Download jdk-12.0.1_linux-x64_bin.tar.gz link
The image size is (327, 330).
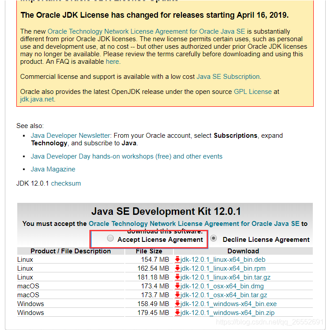(x=225, y=277)
